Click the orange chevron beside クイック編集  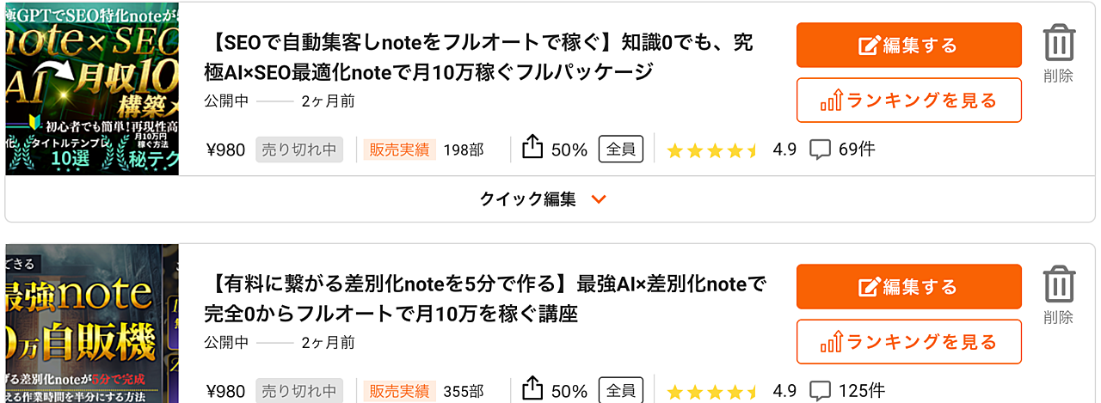pos(600,200)
